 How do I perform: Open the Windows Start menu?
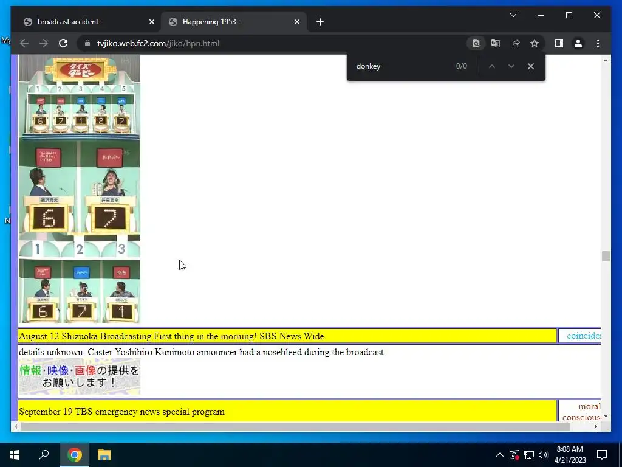pyautogui.click(x=15, y=455)
